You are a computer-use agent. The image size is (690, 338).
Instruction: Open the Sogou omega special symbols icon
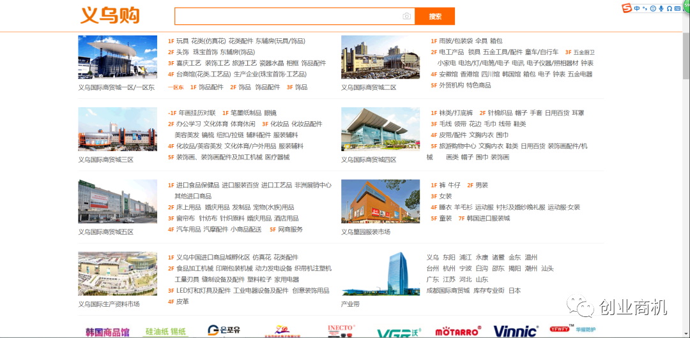[x=669, y=8]
